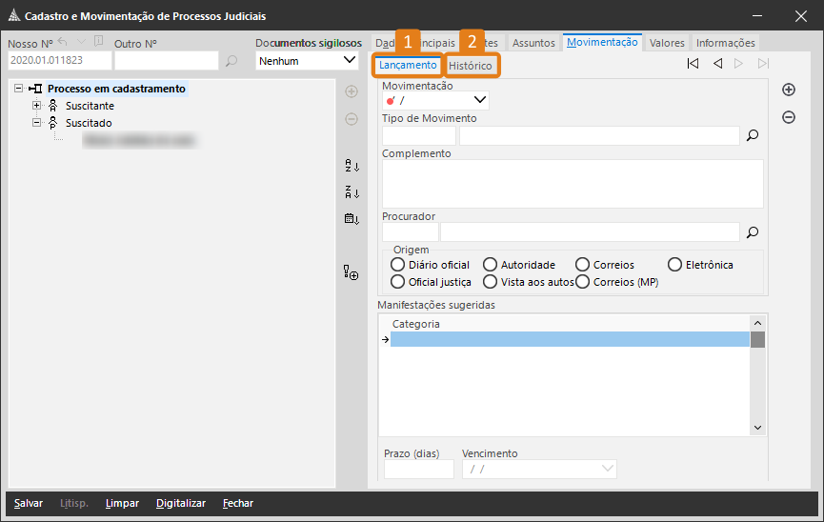Click search icon next to Procurador field

[752, 231]
